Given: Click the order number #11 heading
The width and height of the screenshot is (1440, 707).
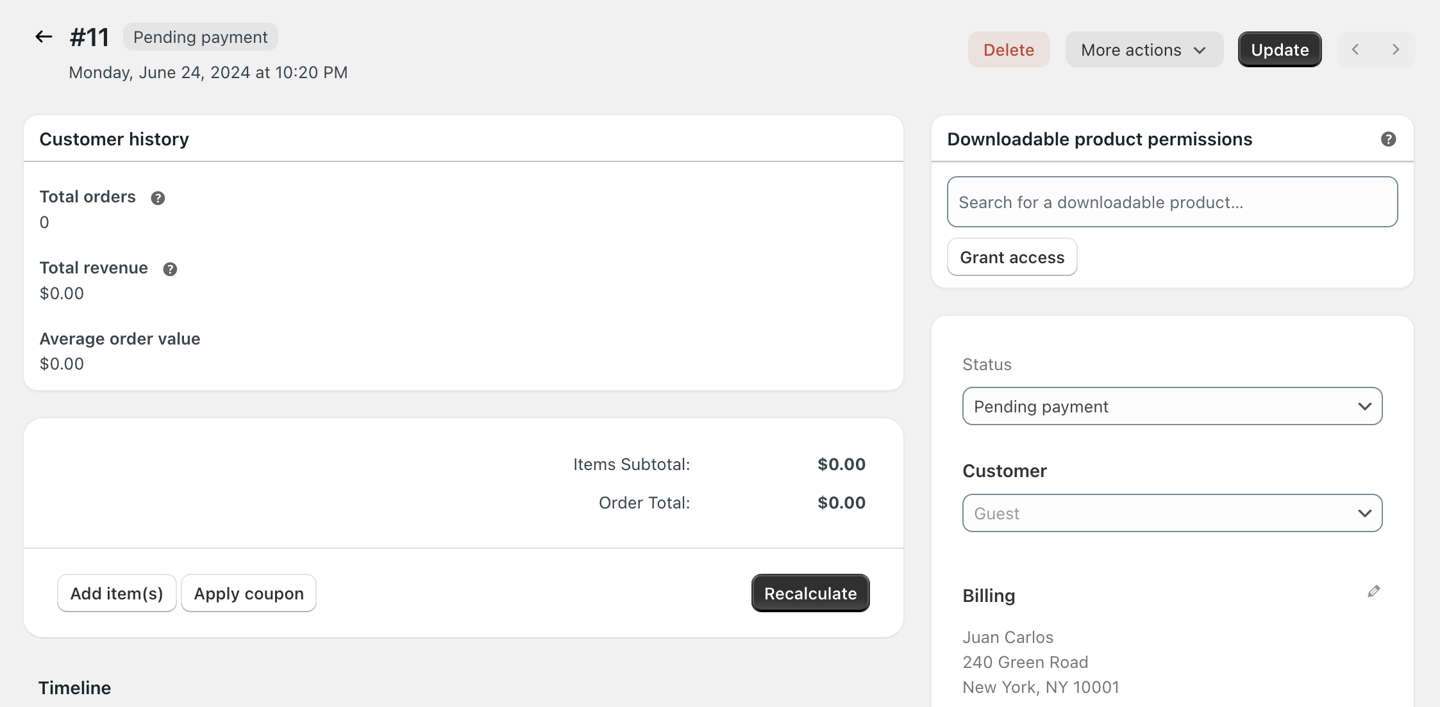Looking at the screenshot, I should click(89, 37).
